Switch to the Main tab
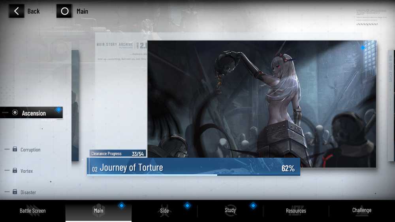 [98, 211]
